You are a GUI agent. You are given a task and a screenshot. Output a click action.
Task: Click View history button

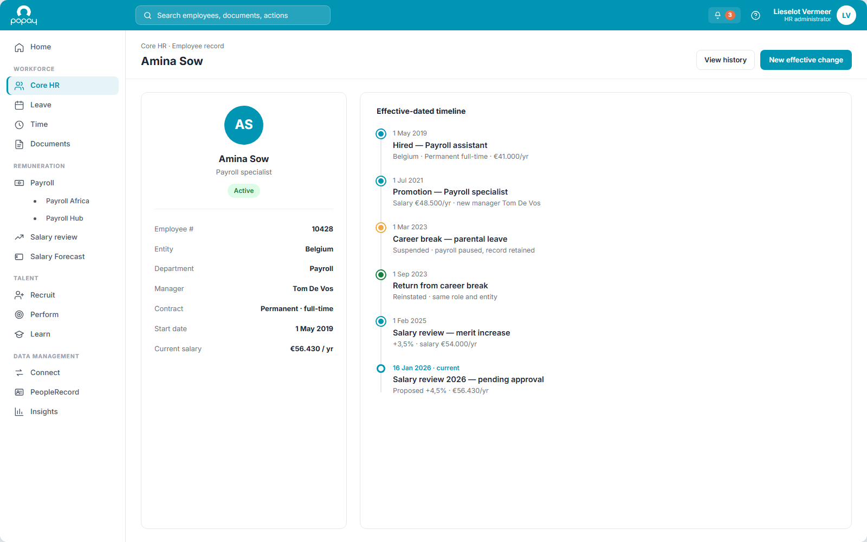coord(726,60)
